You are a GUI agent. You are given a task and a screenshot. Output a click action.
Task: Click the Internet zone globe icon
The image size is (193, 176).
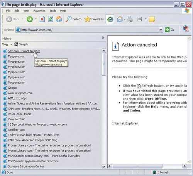(x=154, y=172)
